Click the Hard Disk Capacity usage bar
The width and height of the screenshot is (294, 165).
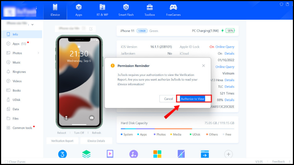178,129
